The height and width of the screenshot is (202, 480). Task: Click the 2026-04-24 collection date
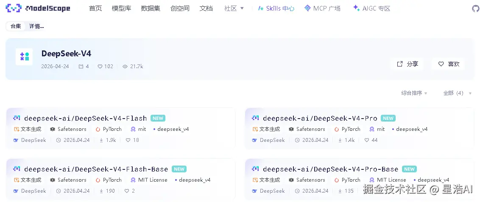click(55, 66)
